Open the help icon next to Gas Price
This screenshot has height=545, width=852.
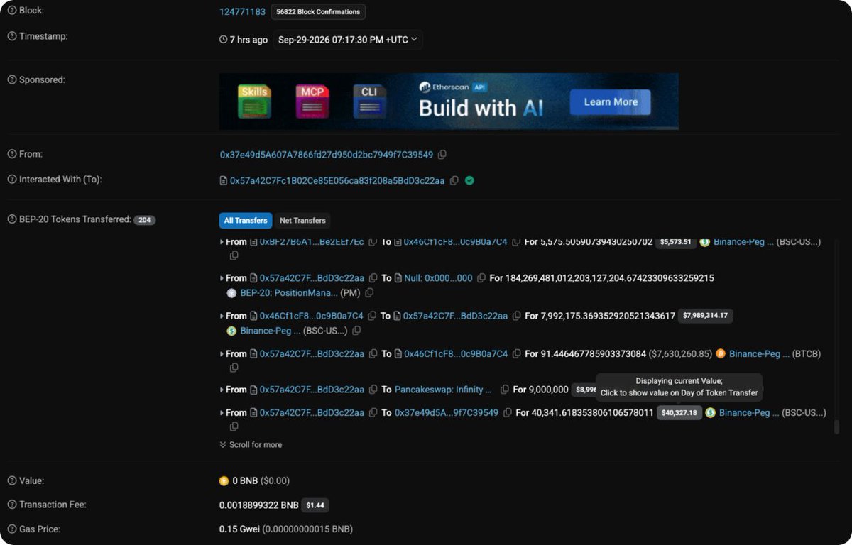click(12, 529)
